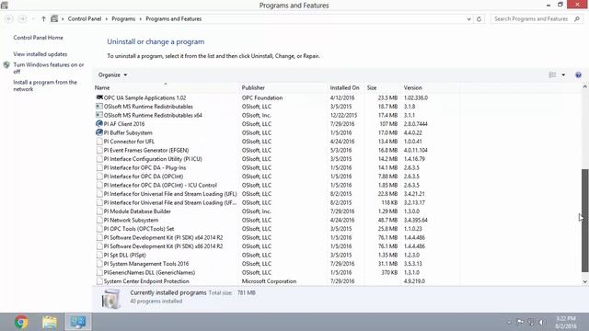Open View installed updates link
The width and height of the screenshot is (589, 331).
tap(40, 54)
